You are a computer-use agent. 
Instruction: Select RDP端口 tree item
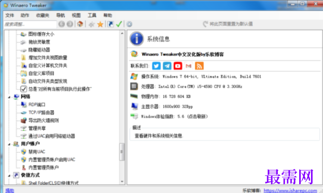pyautogui.click(x=37, y=105)
